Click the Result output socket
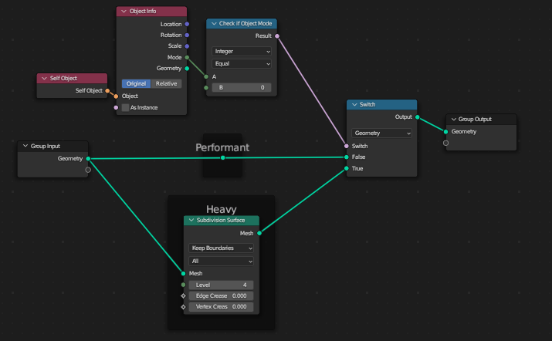 [277, 35]
